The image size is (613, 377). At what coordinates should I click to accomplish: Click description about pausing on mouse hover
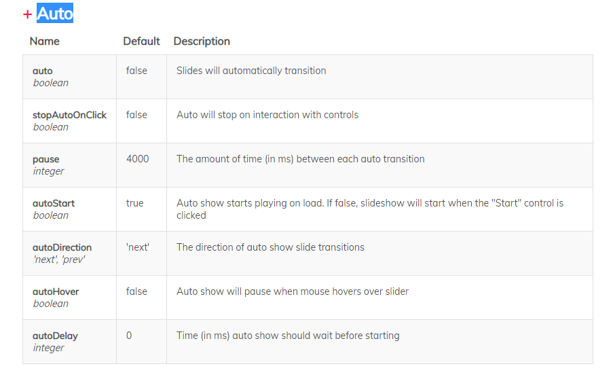coord(293,291)
